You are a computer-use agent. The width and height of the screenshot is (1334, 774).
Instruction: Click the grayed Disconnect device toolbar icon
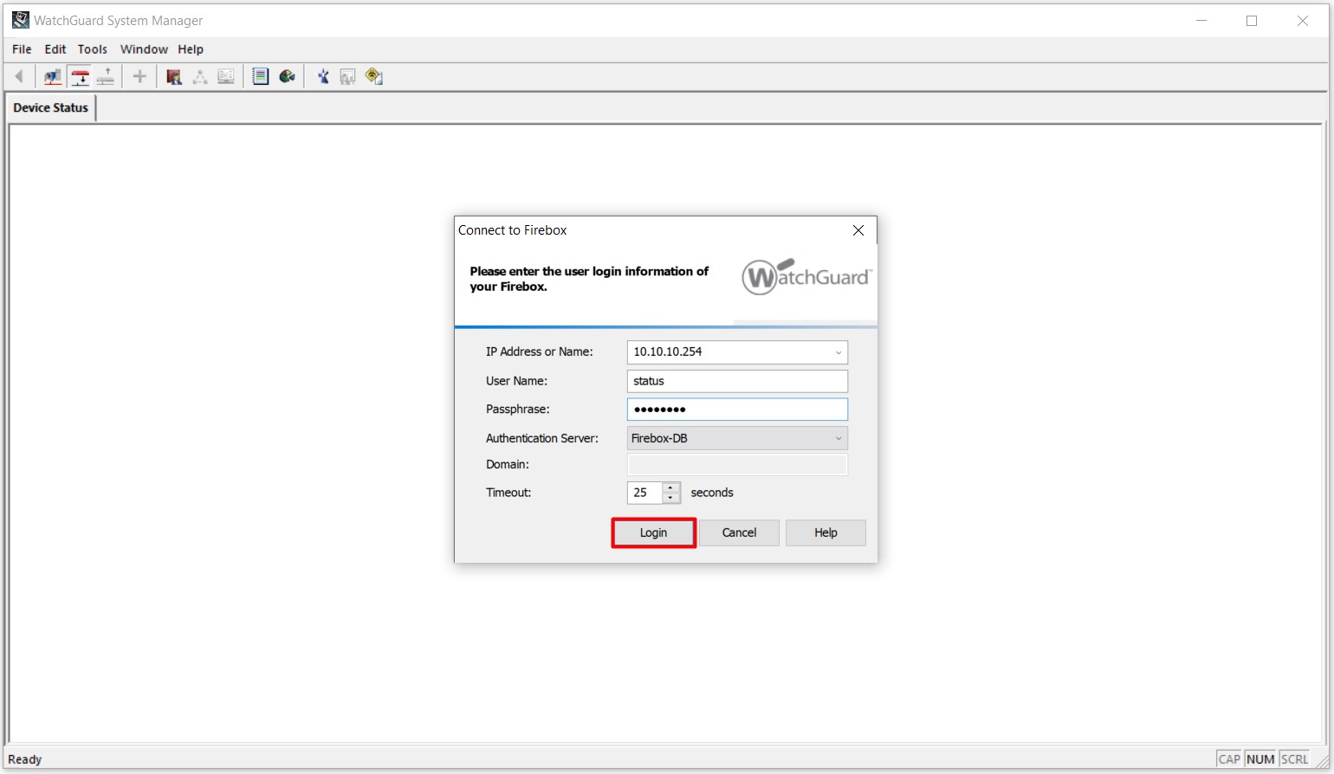point(106,77)
